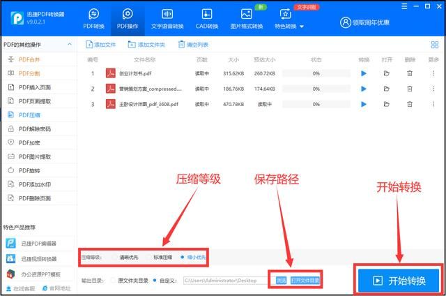Select PDF旋转 in sidebar
This screenshot has height=296, width=446.
click(39, 170)
